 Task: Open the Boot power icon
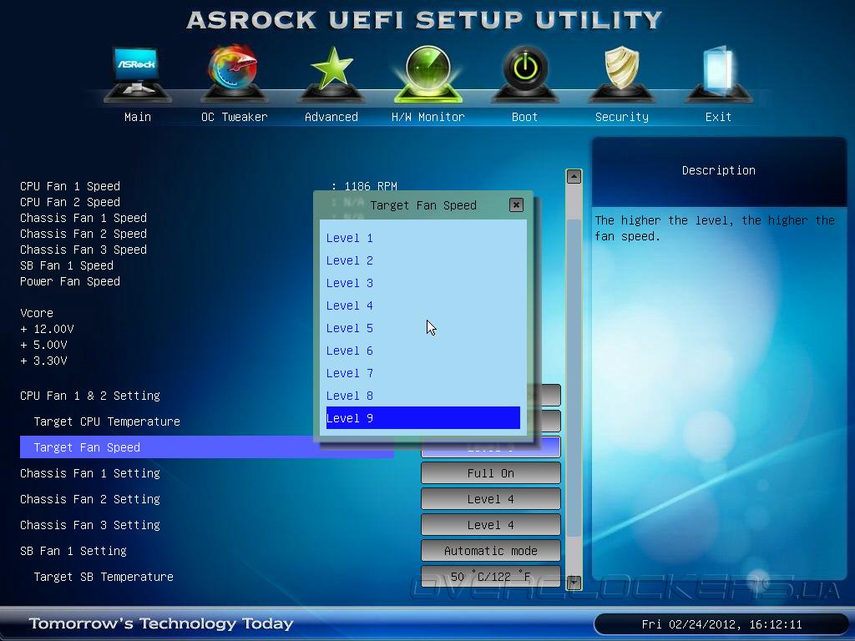click(x=524, y=73)
